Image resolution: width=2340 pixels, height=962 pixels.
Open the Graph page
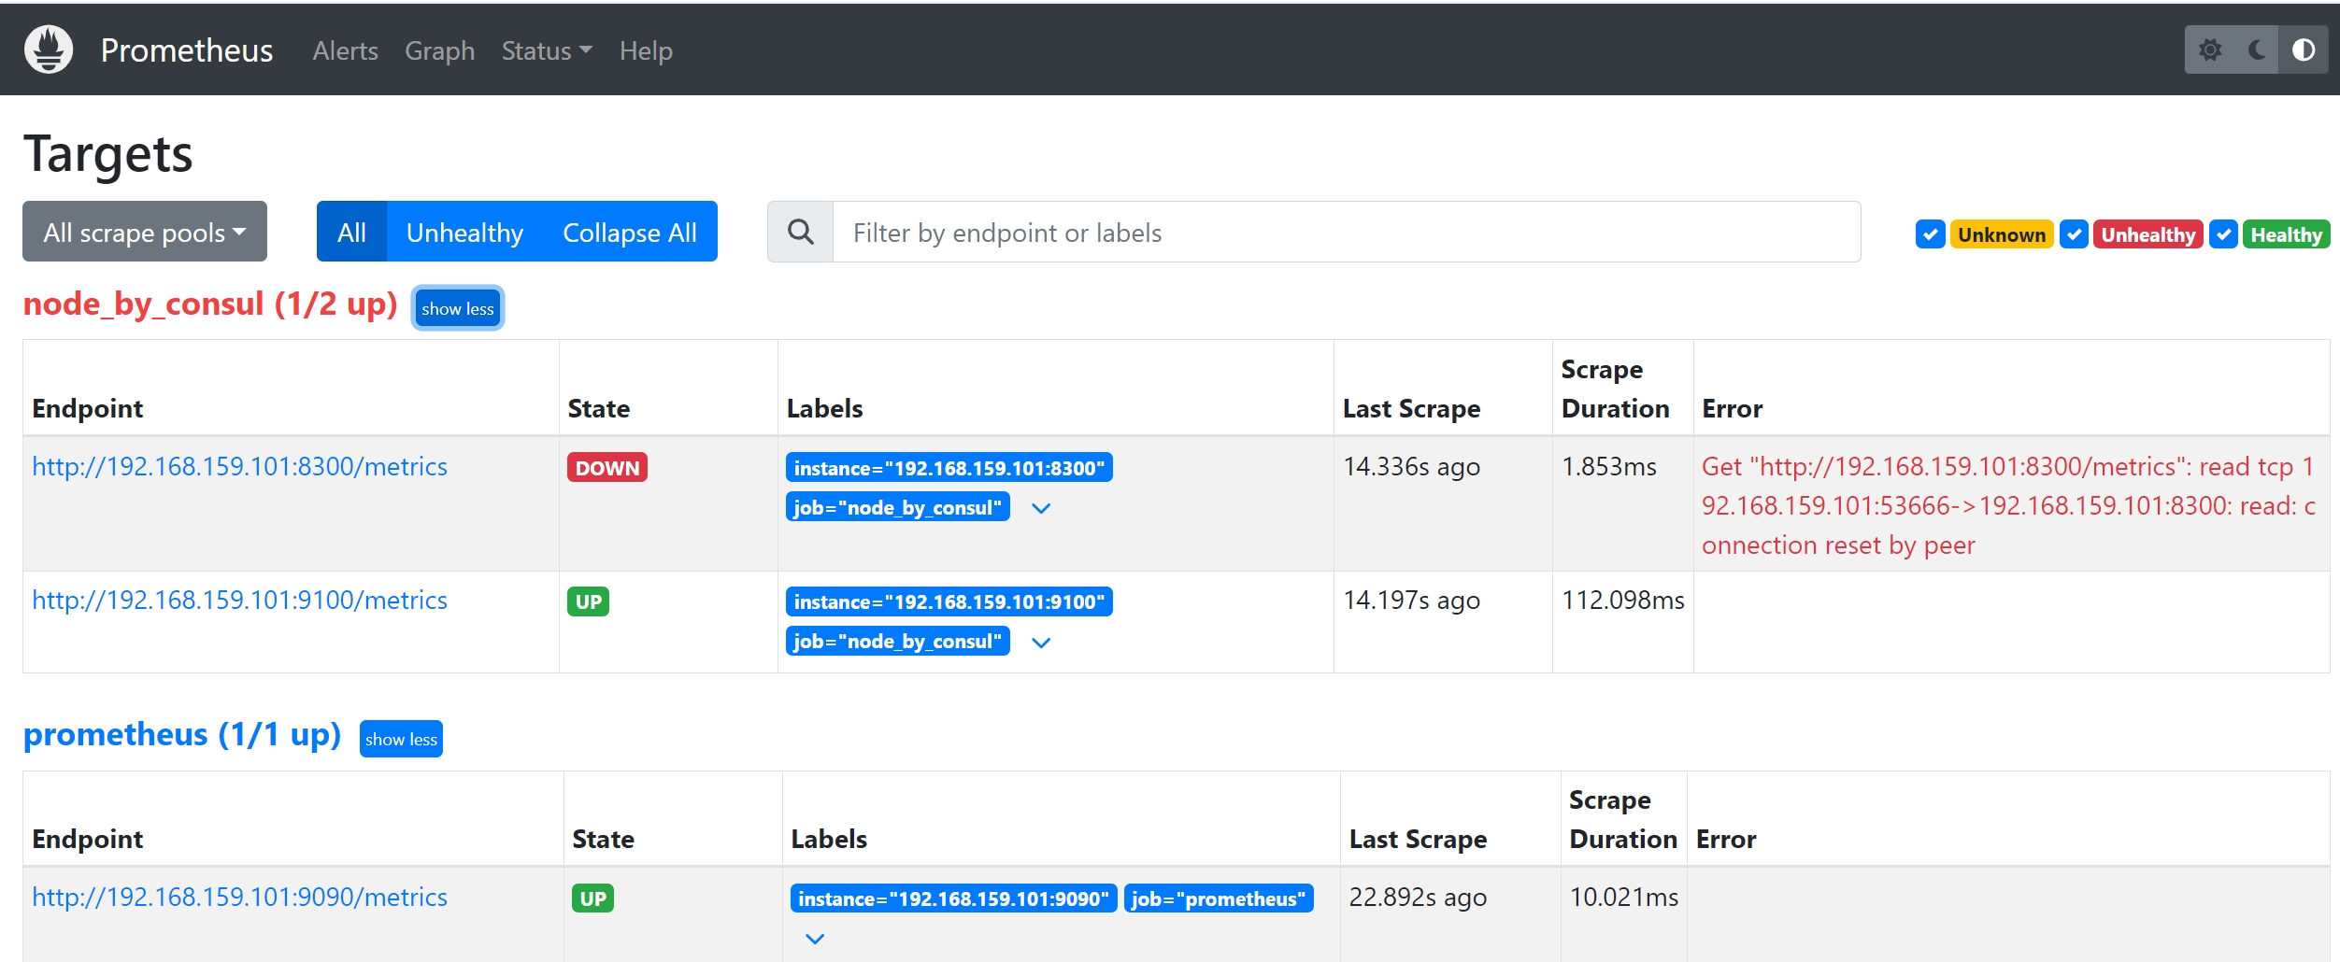440,50
